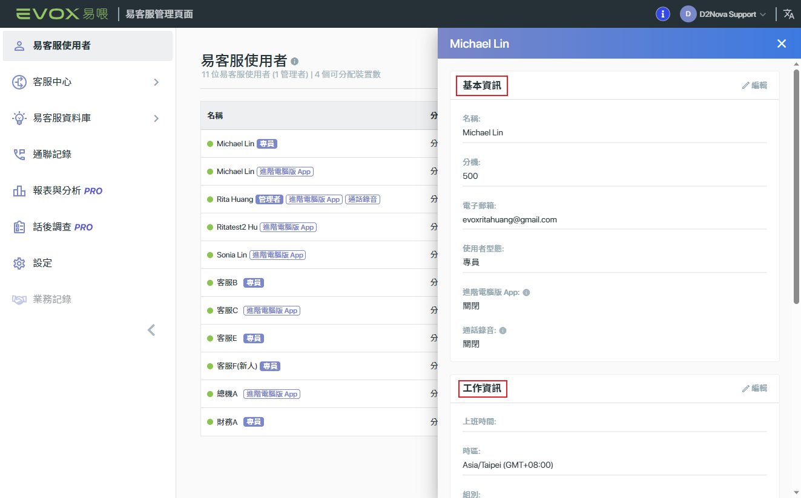Click green status dot of Rita Huang

point(210,199)
